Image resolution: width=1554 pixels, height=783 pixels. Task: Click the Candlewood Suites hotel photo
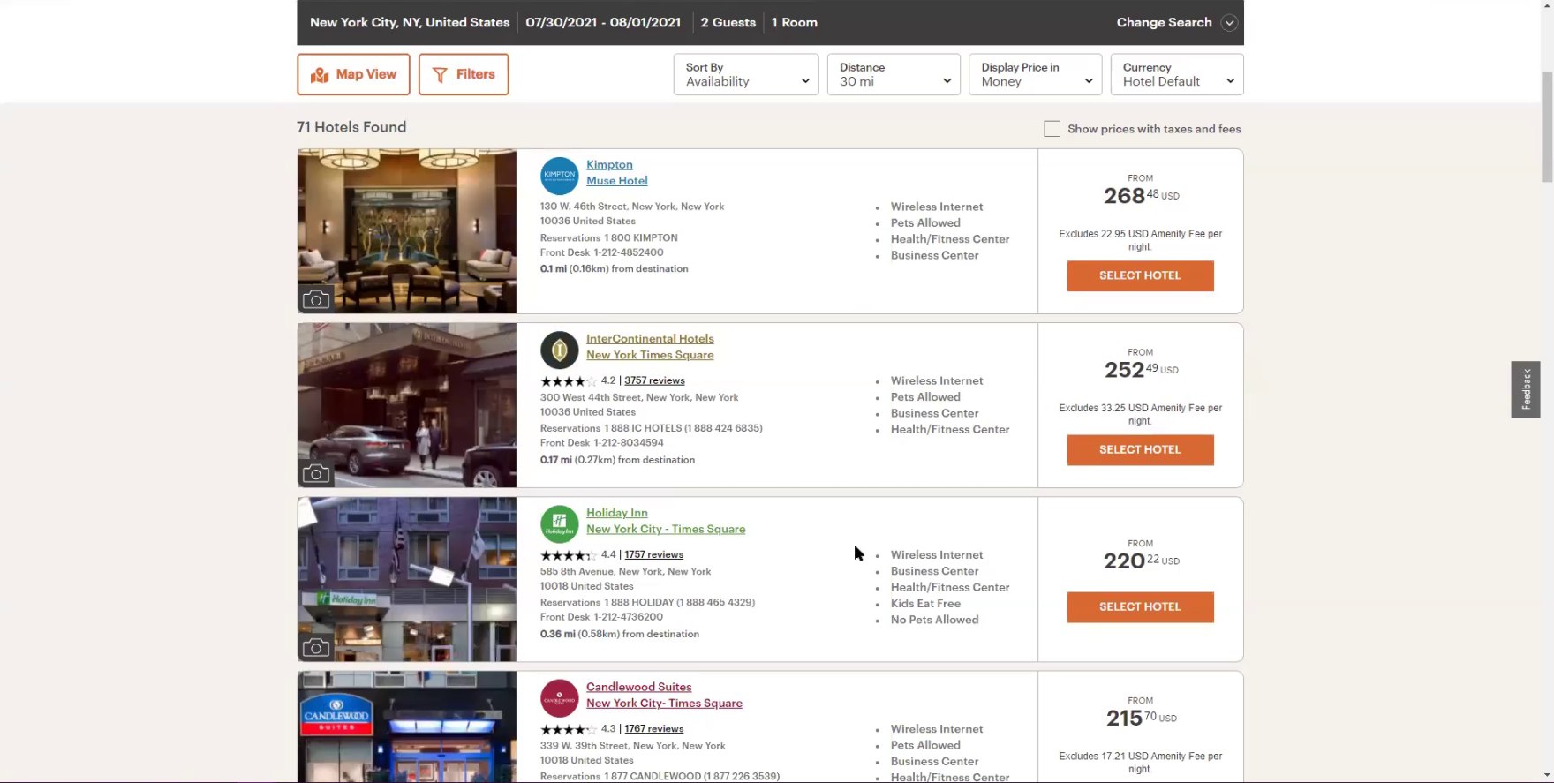click(x=407, y=727)
